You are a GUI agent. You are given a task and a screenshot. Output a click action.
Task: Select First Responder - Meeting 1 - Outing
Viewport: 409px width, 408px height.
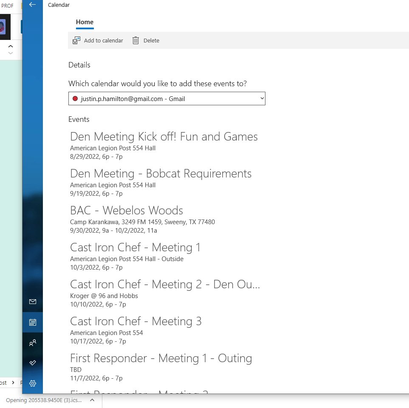coord(161,358)
